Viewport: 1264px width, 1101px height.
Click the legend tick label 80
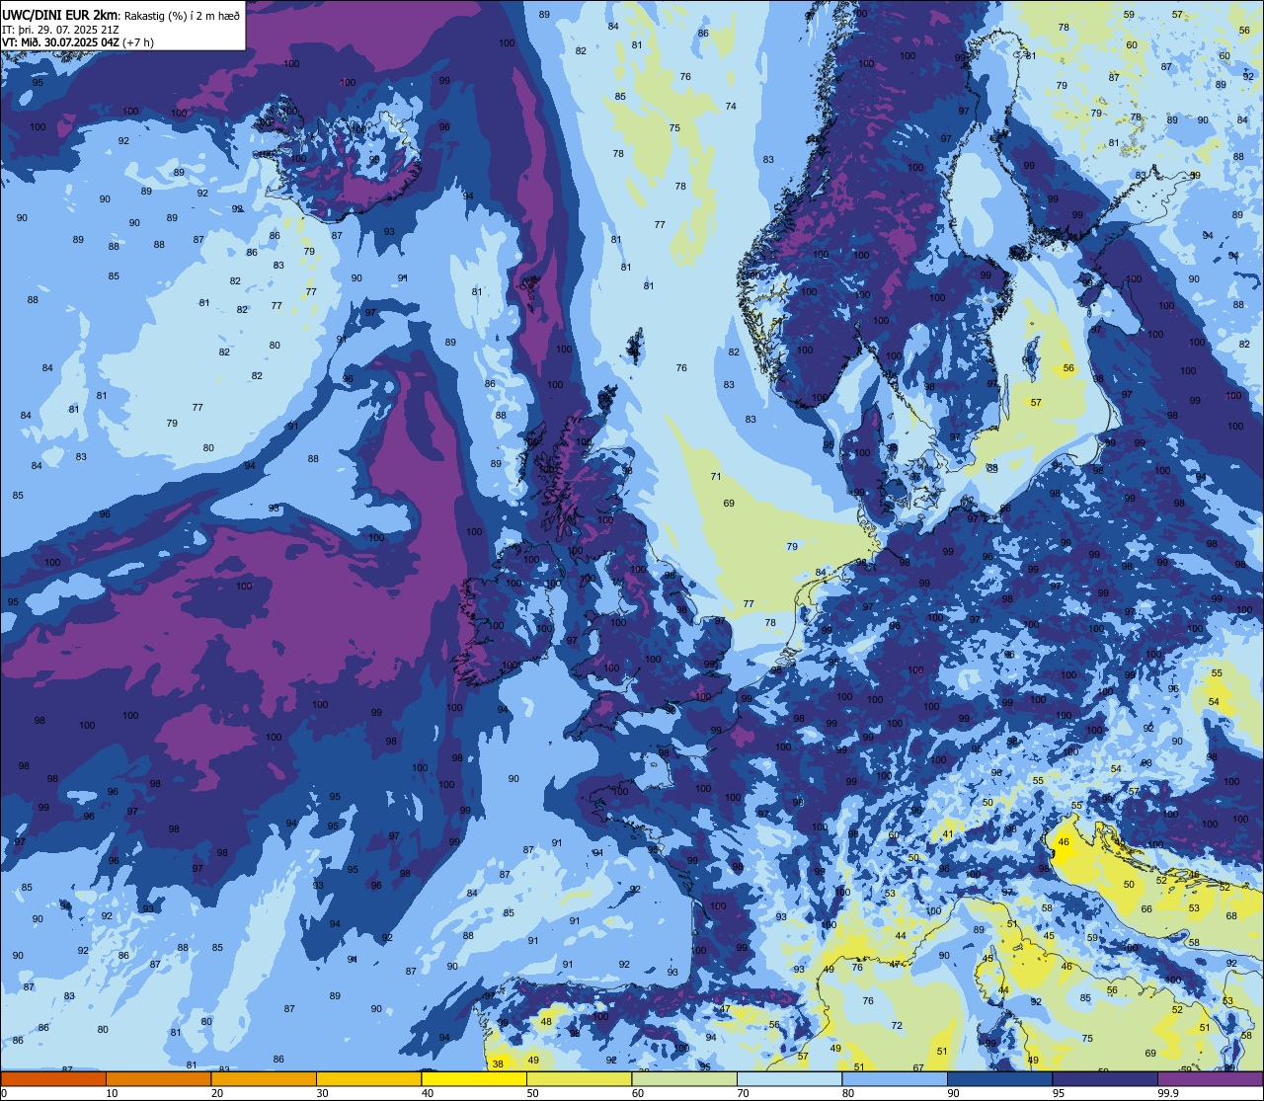pos(848,1093)
